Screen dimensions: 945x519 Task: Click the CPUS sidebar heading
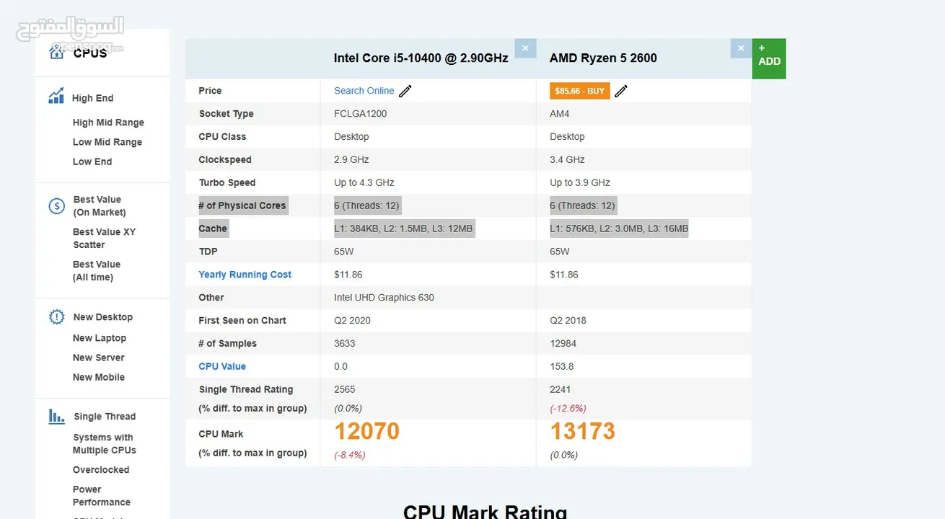click(x=90, y=53)
